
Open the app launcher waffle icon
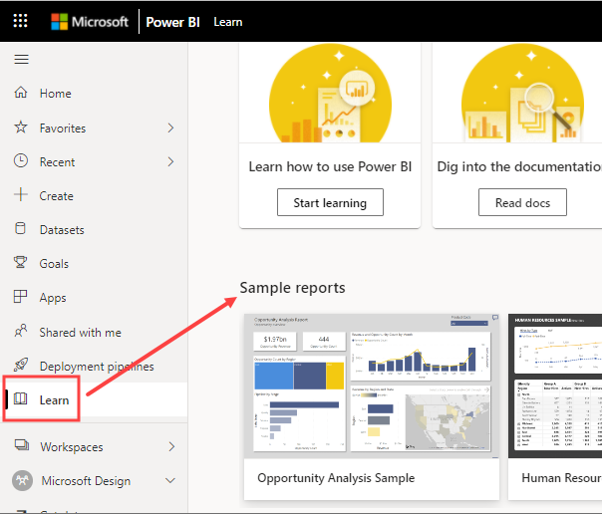pyautogui.click(x=20, y=21)
